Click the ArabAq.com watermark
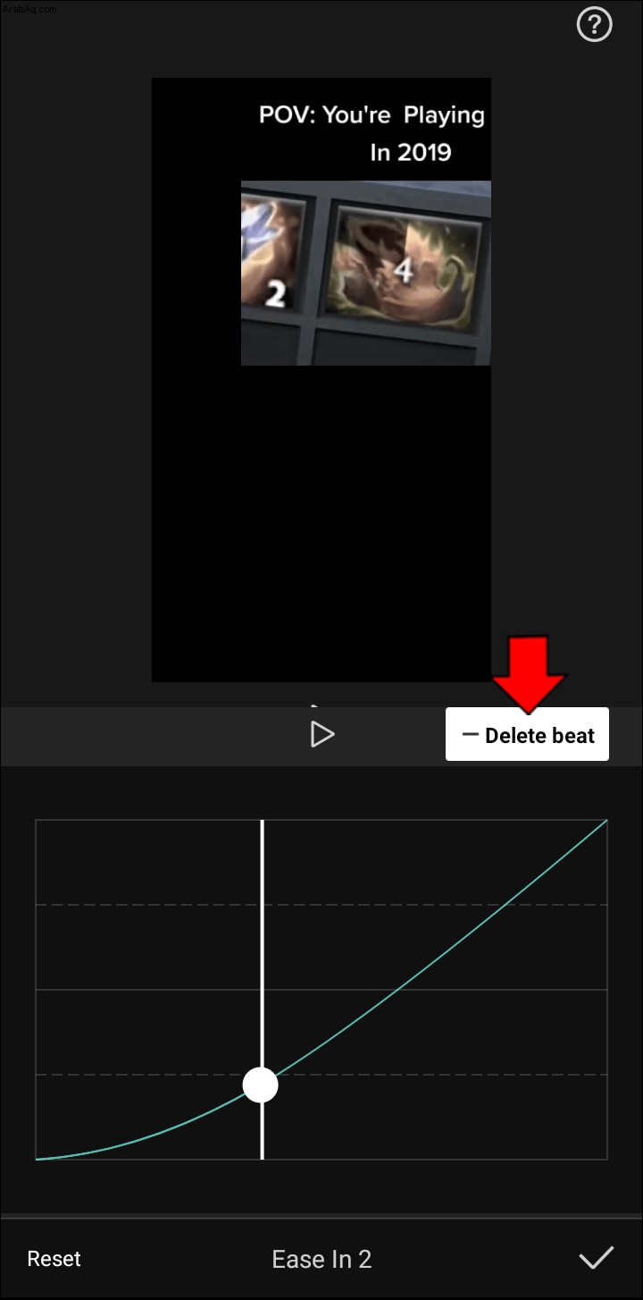643x1300 pixels. (28, 8)
